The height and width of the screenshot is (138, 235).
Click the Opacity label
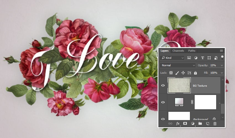click(x=203, y=65)
